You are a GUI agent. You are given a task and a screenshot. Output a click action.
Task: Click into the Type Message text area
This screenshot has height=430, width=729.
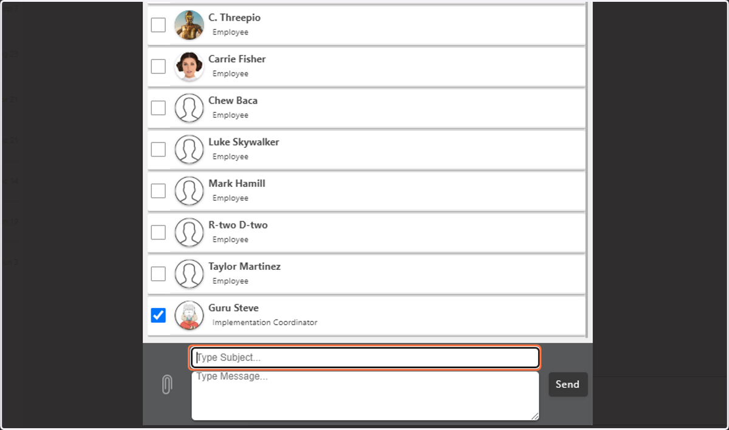pyautogui.click(x=365, y=395)
